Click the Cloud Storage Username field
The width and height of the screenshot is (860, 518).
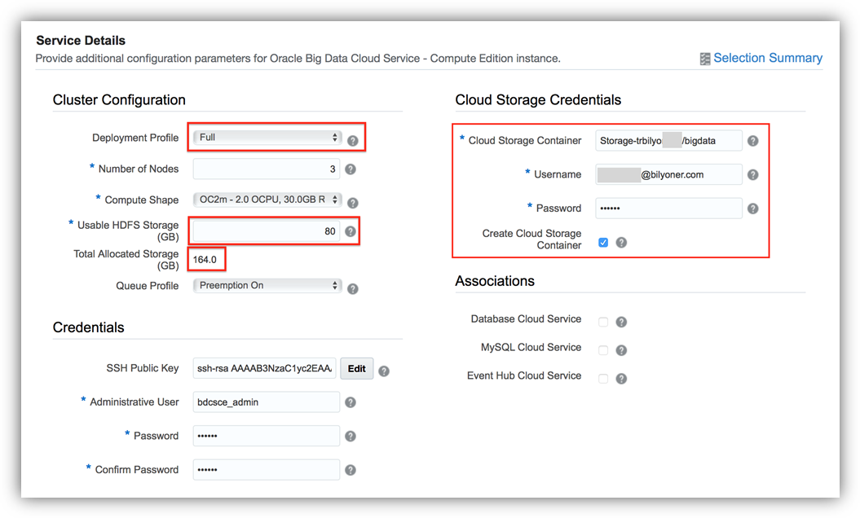click(x=668, y=174)
